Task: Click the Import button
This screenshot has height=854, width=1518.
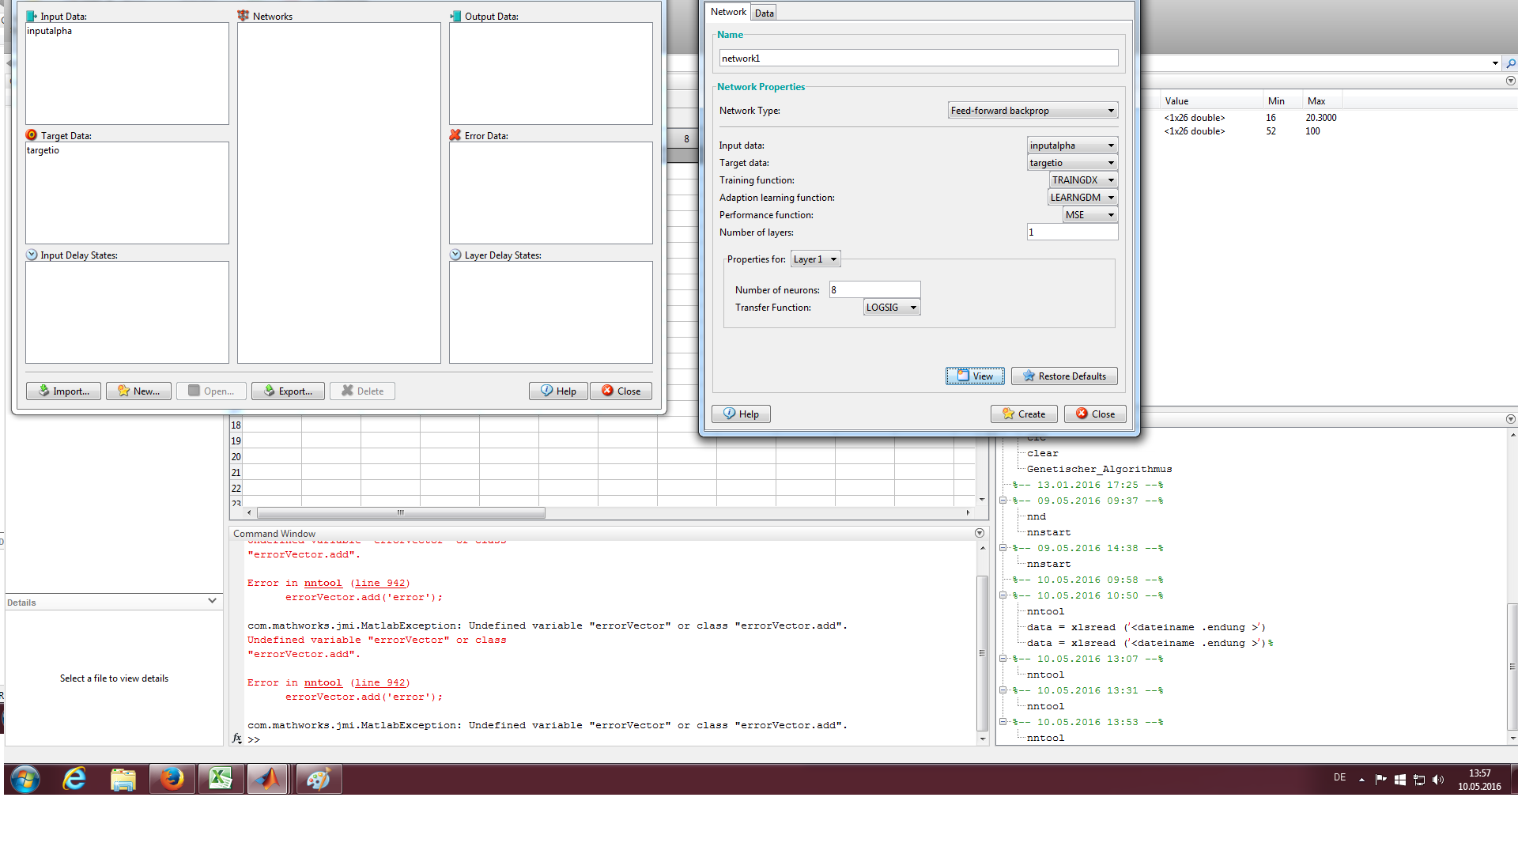Action: pos(63,391)
